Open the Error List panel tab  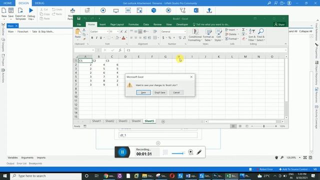21,163
